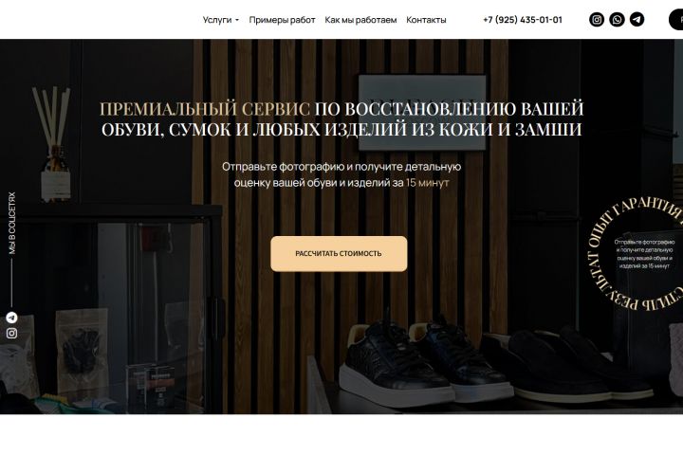Click Рассчитать стоимость button
The height and width of the screenshot is (455, 683).
(339, 254)
